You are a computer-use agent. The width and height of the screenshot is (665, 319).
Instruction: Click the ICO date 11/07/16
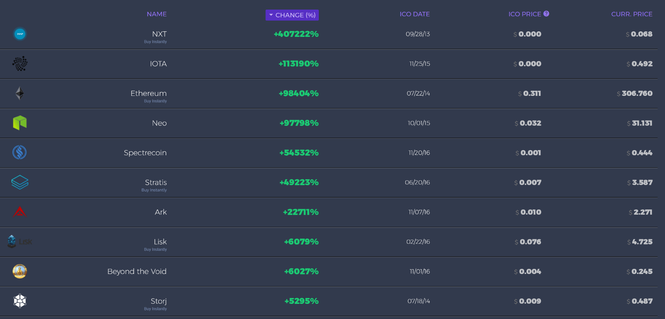[419, 212]
